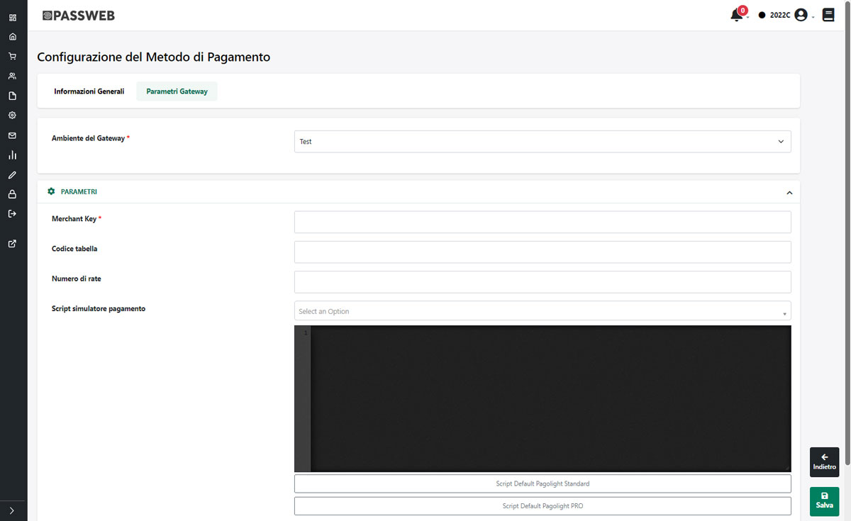Switch to Informazioni Generali tab
The width and height of the screenshot is (851, 521).
tap(89, 91)
